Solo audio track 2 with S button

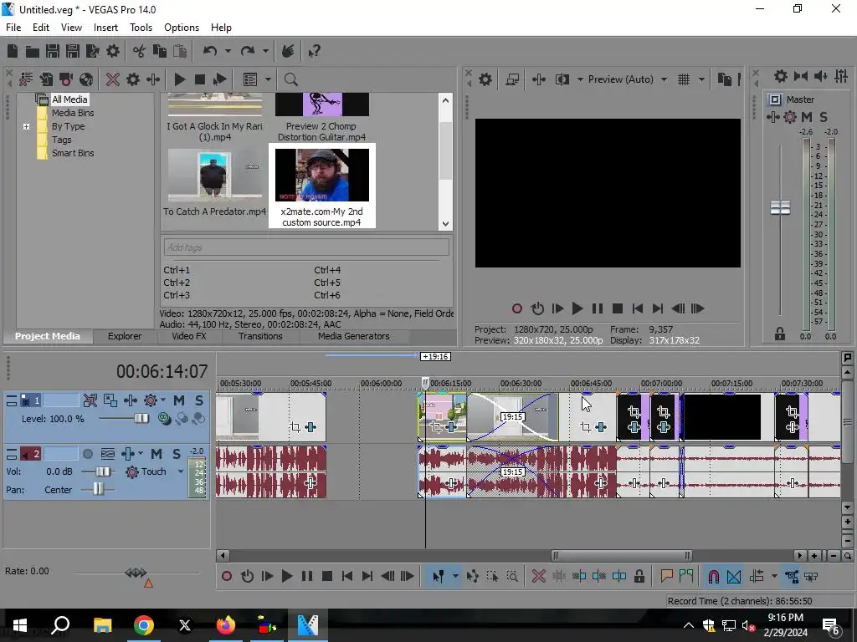tap(177, 454)
